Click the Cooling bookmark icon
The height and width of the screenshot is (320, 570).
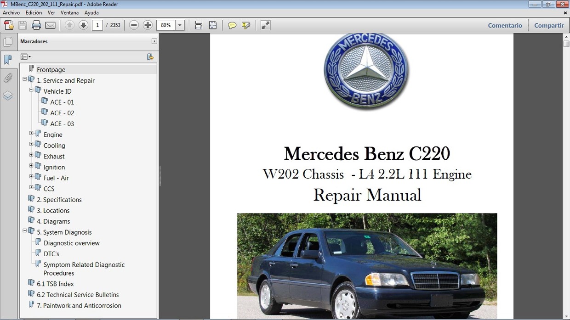pyautogui.click(x=38, y=145)
